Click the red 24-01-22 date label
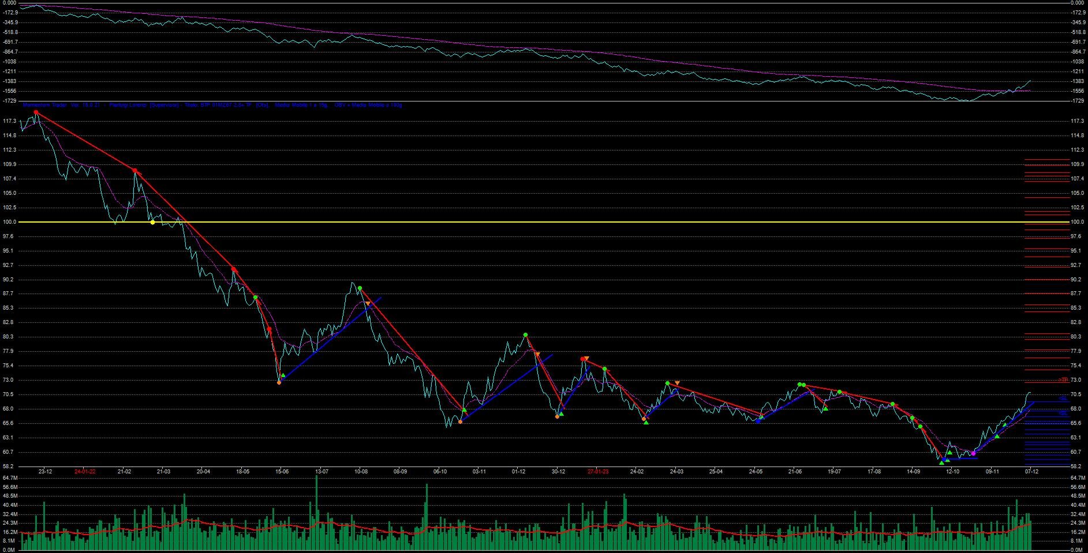This screenshot has width=1088, height=553. pos(85,471)
